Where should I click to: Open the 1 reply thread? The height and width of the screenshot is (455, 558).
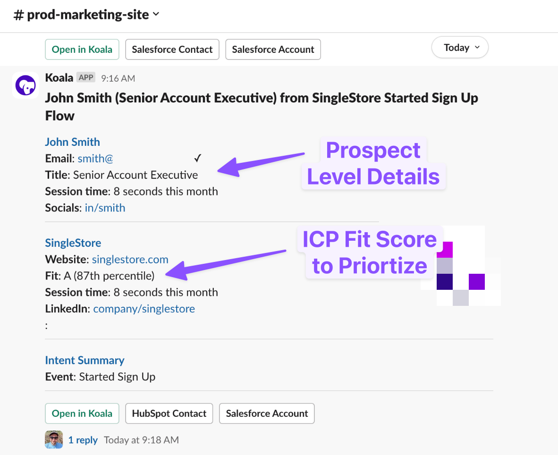point(83,440)
